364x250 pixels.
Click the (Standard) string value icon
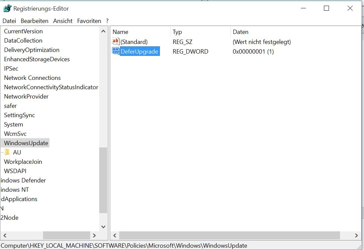[x=116, y=41]
